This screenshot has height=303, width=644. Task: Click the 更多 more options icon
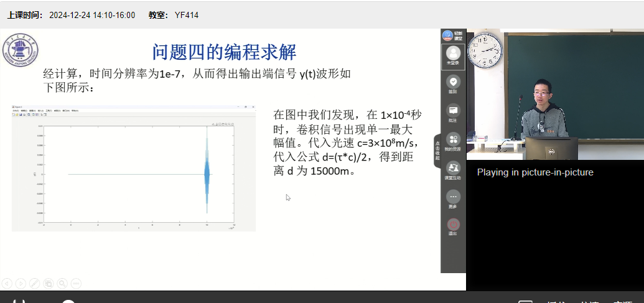tap(453, 198)
